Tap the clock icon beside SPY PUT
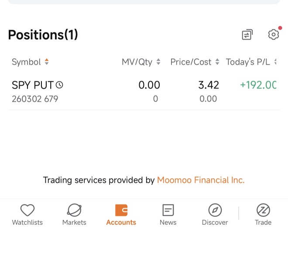The image size is (288, 253). 59,85
